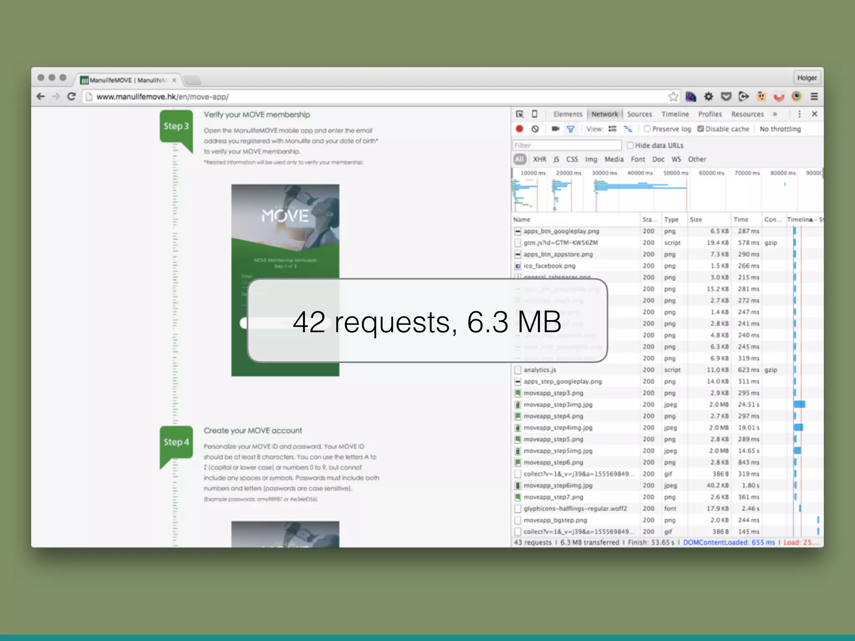This screenshot has width=855, height=641.
Task: Click the Step 3 MOVE app phone image
Action: point(285,280)
